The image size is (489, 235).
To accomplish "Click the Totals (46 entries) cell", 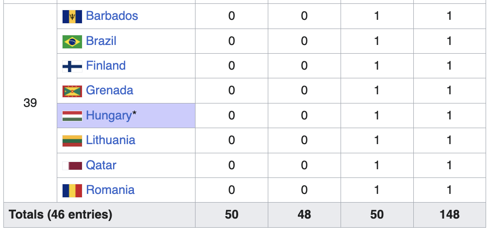I will point(99,215).
